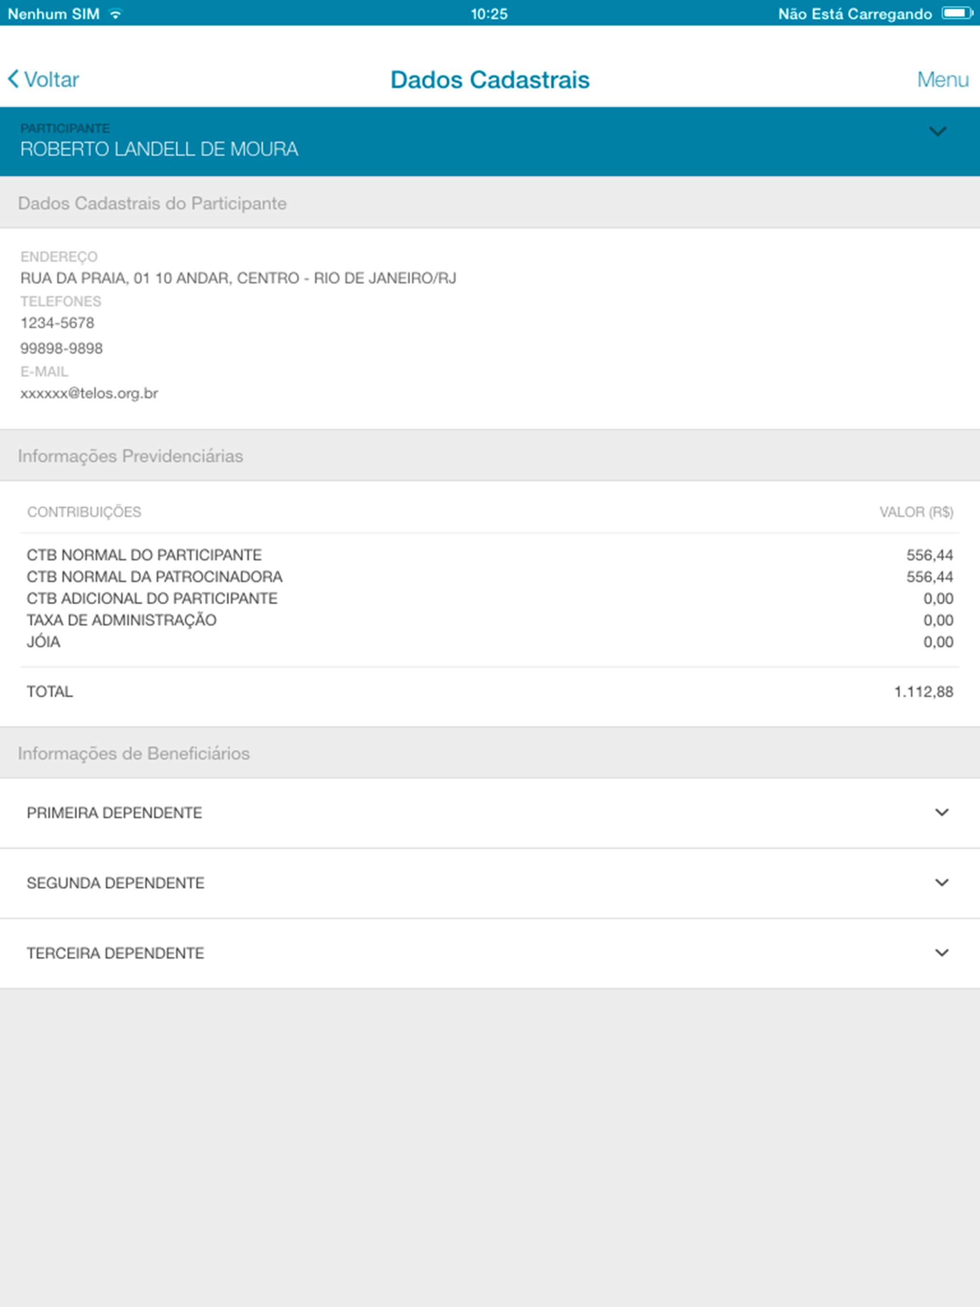Image resolution: width=980 pixels, height=1307 pixels.
Task: Click the TAXA DE ADMINISTRAÇÃO row
Action: (490, 620)
